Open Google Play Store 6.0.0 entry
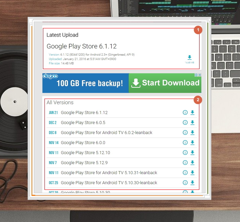This screenshot has height=222, width=240. [83, 143]
